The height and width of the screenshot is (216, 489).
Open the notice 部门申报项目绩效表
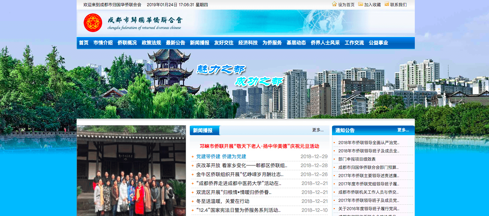[x=357, y=159]
